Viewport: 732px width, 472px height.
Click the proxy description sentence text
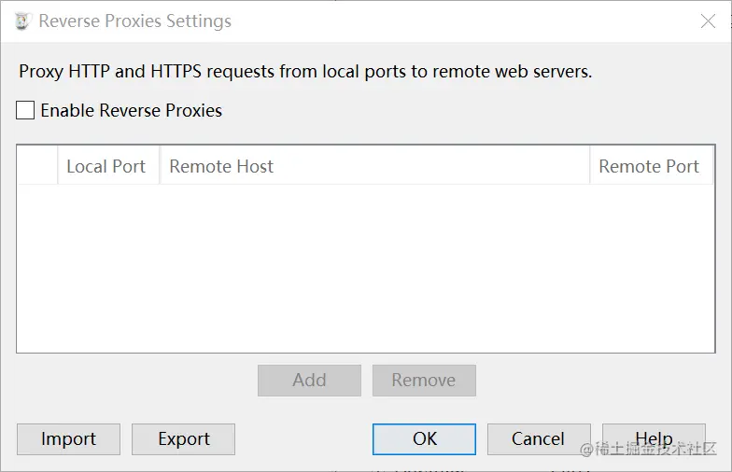click(x=305, y=71)
